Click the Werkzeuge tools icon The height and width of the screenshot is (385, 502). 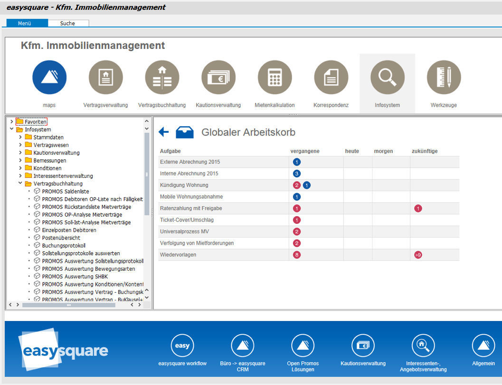[444, 77]
